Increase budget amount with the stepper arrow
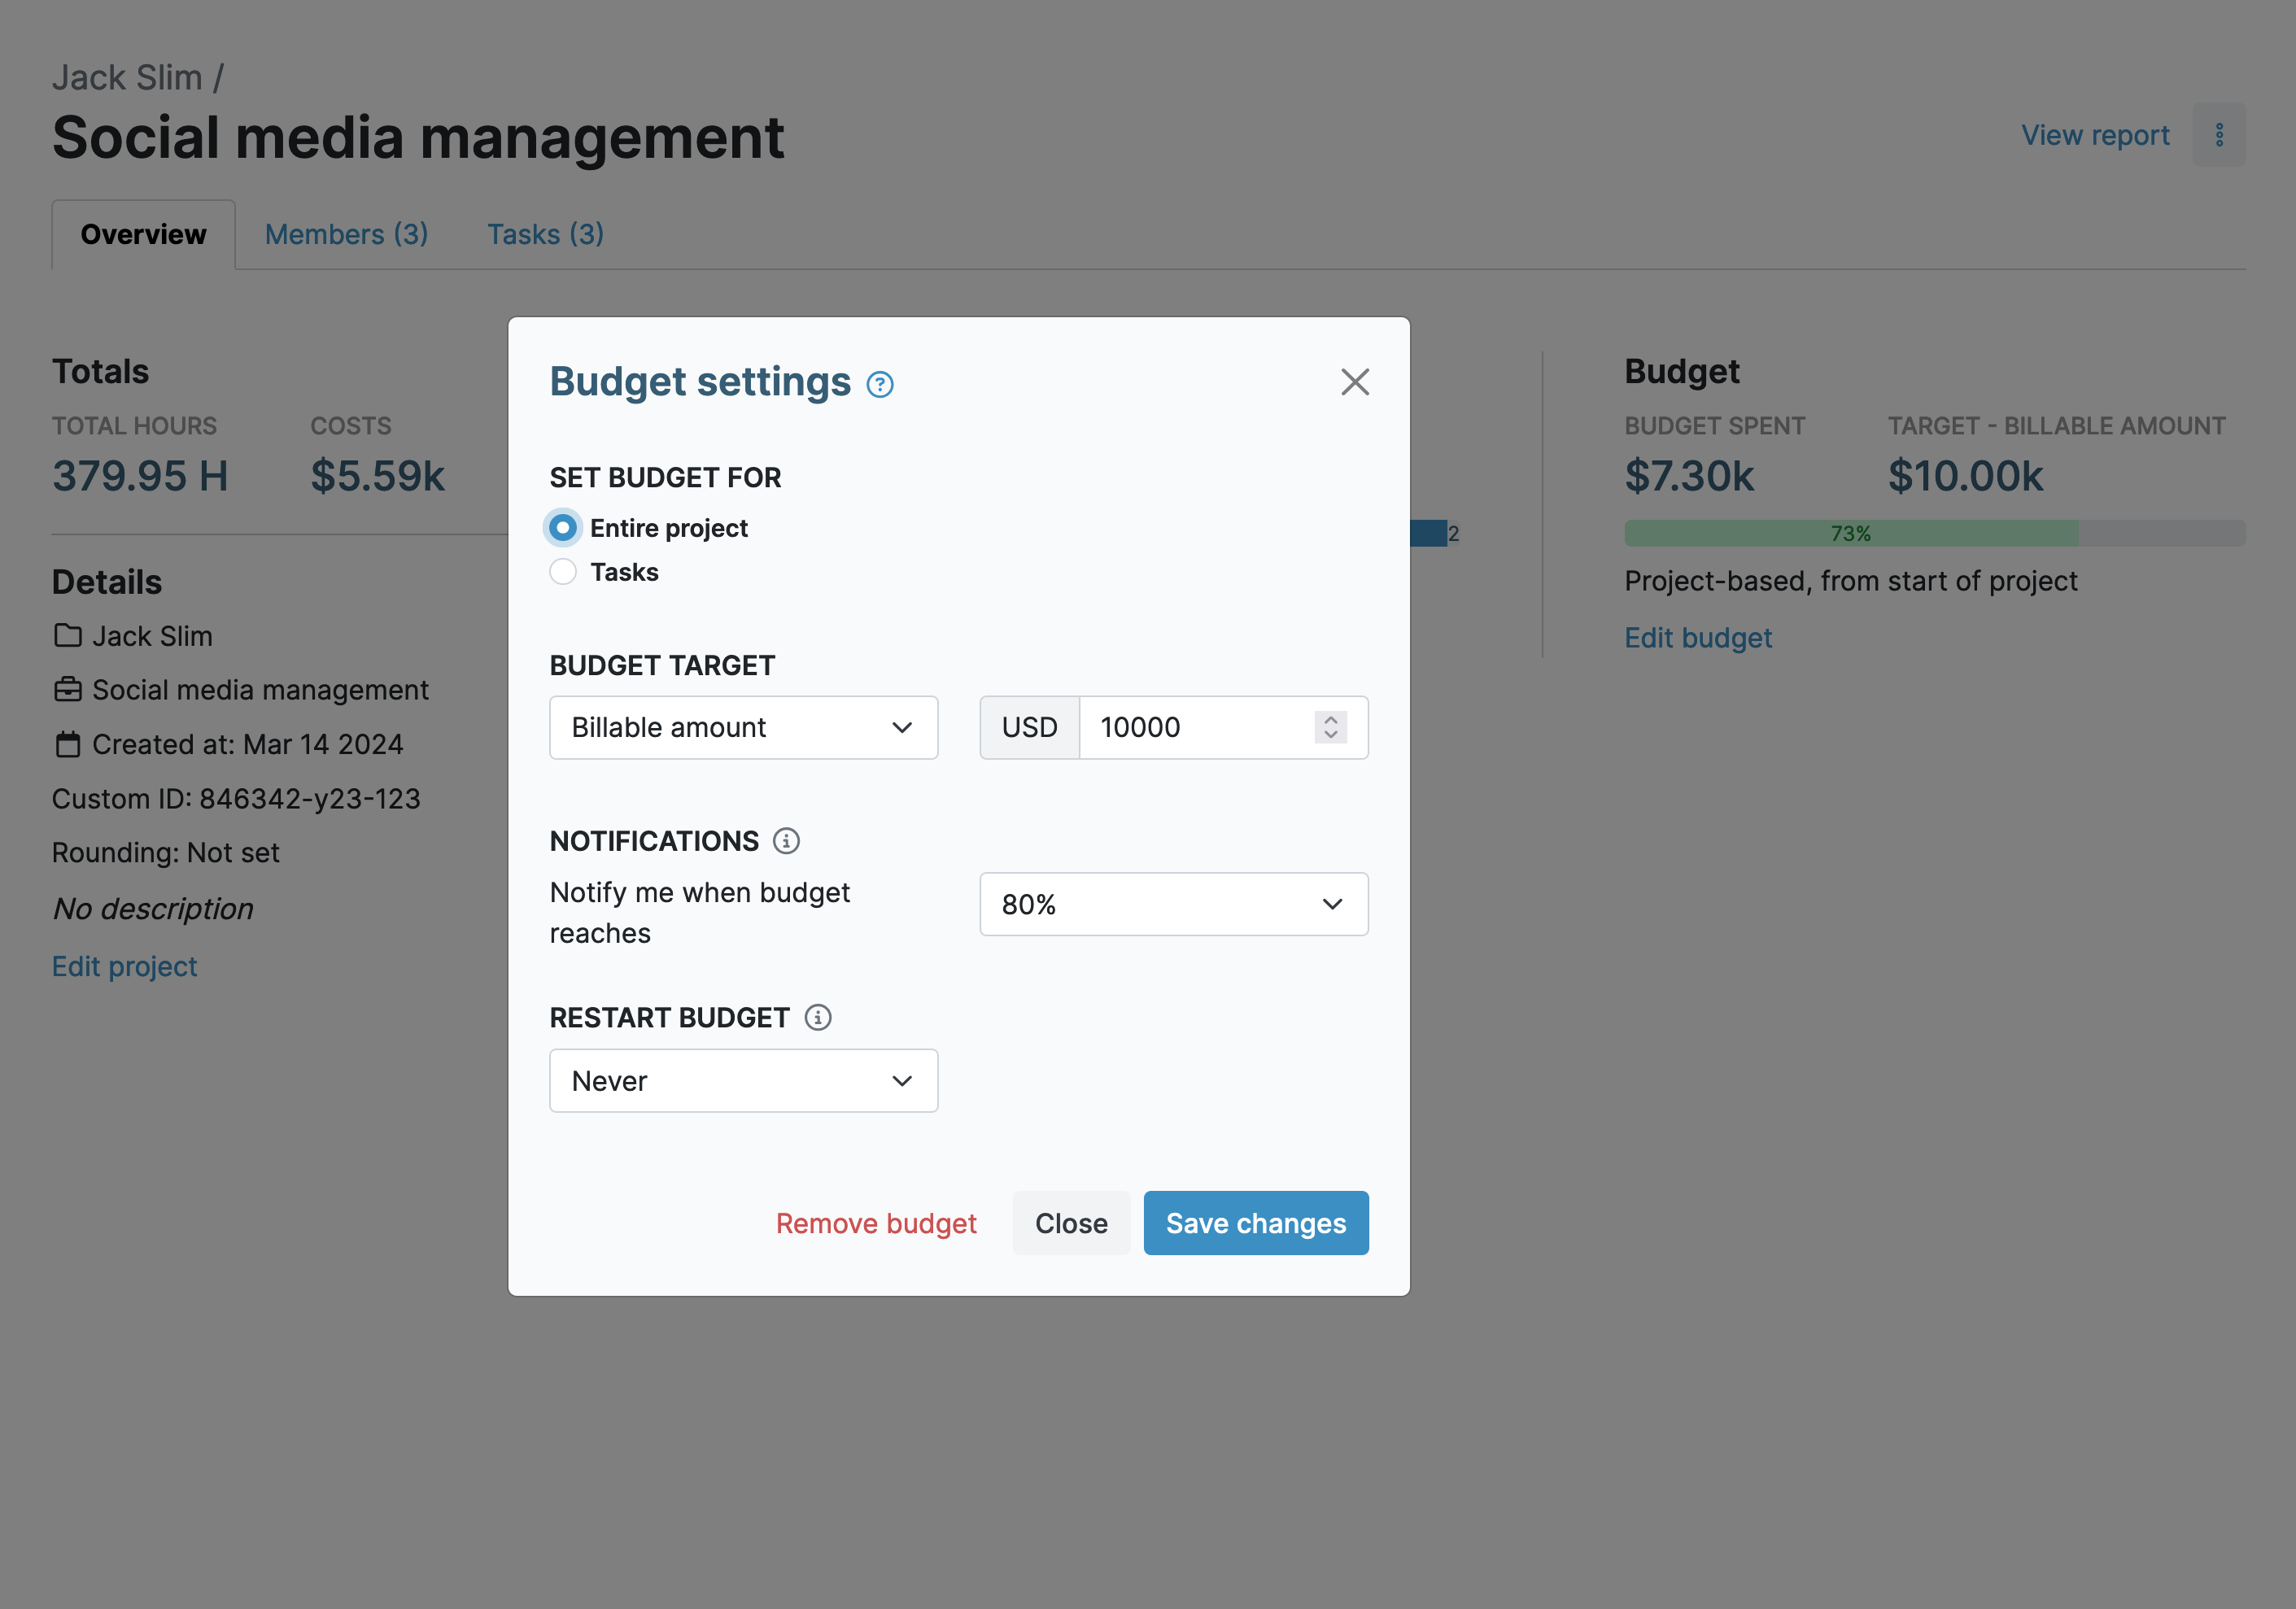The image size is (2296, 1609). pos(1330,720)
